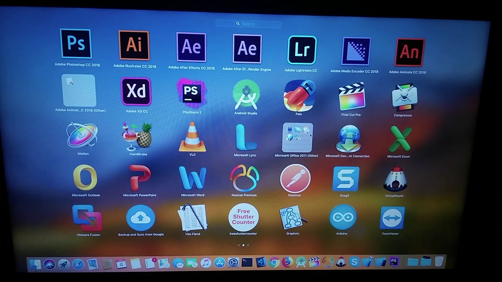Launch the Motion app

point(82,136)
